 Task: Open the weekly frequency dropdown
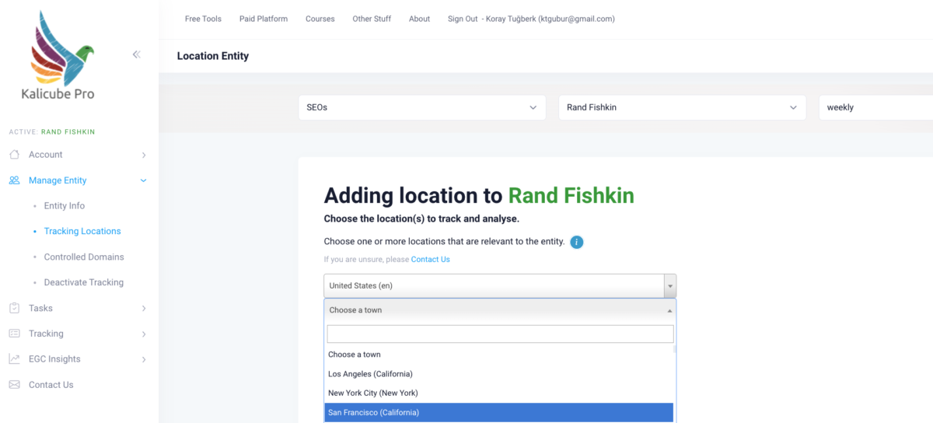click(875, 107)
